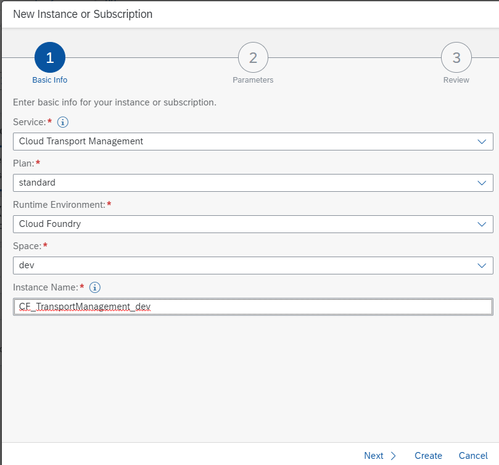Click the 'standard' plan field text
499x465 pixels.
click(37, 183)
